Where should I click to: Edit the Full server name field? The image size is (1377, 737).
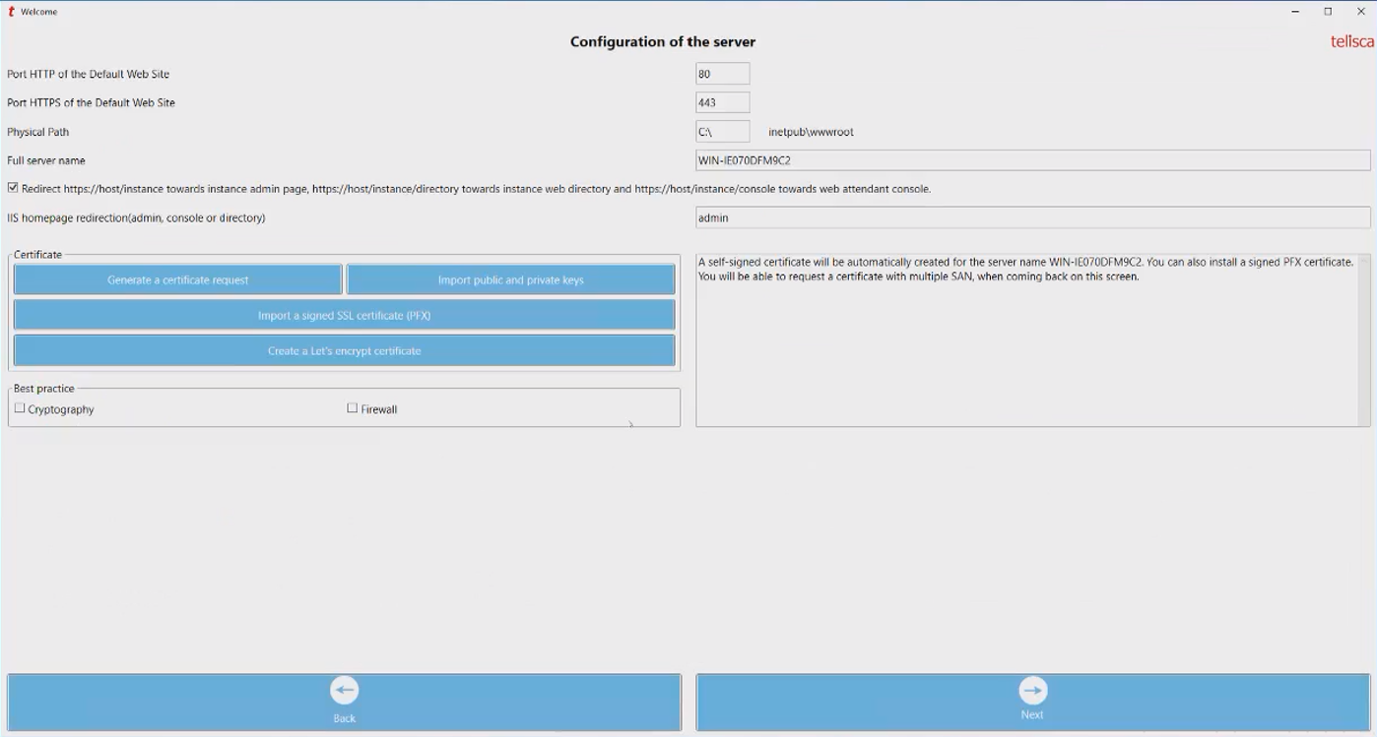[x=1031, y=160]
